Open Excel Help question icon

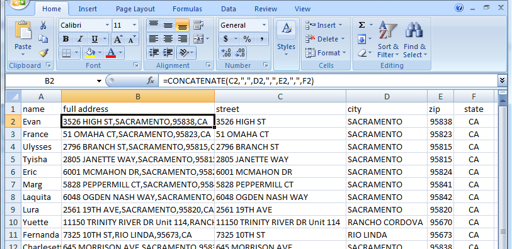(458, 8)
